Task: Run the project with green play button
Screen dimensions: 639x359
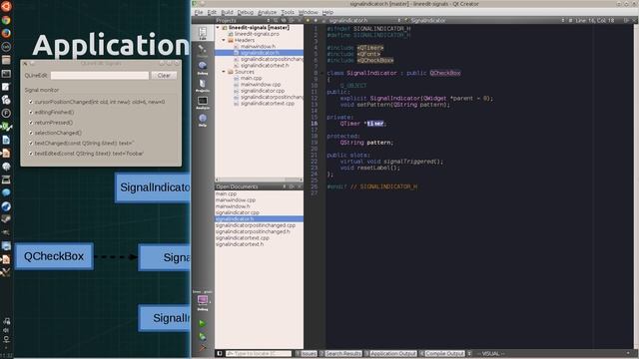Action: (x=202, y=323)
